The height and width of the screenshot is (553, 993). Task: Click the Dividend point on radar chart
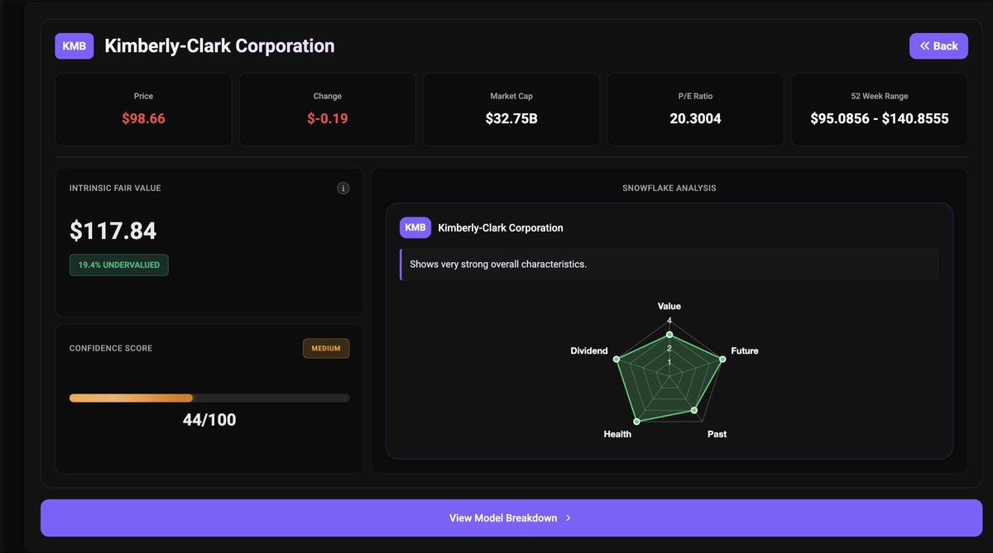click(616, 359)
